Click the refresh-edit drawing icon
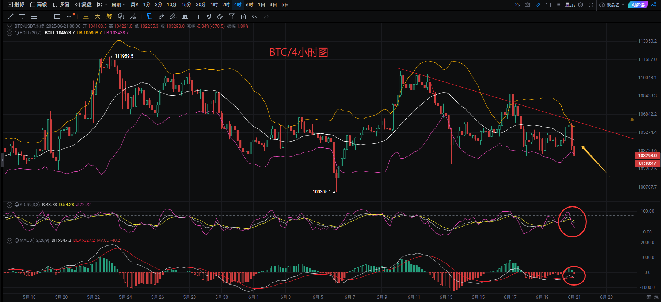This screenshot has height=302, width=661. [121, 16]
